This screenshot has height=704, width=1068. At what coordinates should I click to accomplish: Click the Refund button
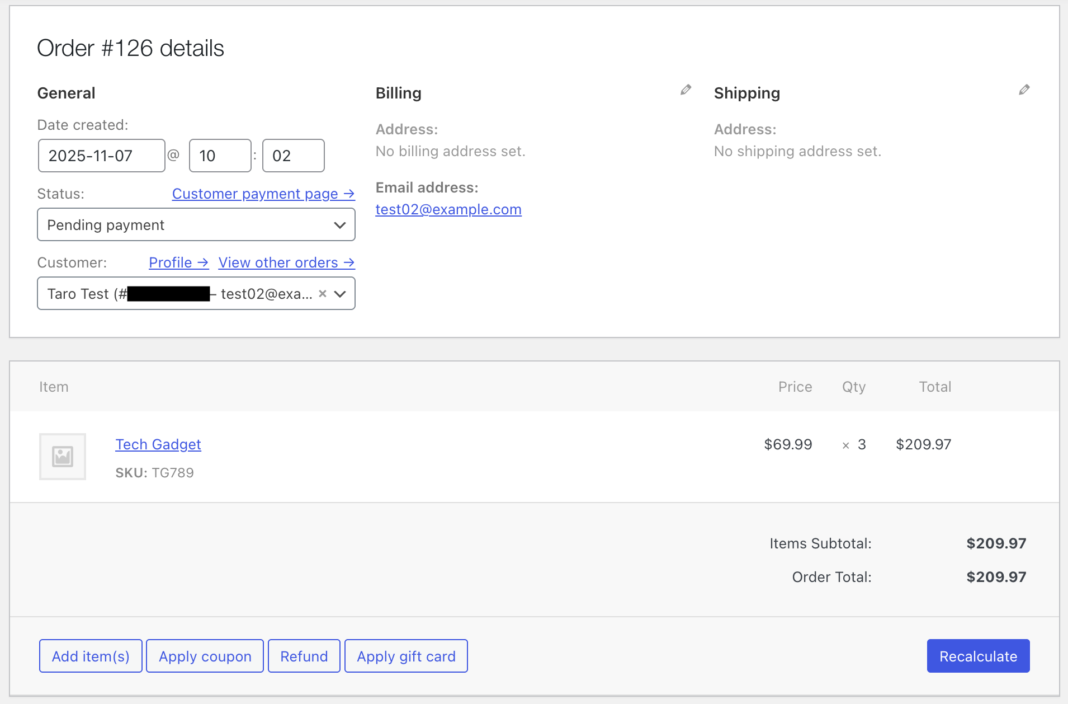point(304,656)
